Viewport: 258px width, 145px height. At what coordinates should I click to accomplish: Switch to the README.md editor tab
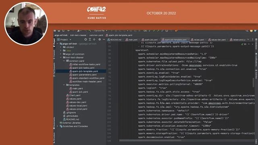coord(114,40)
